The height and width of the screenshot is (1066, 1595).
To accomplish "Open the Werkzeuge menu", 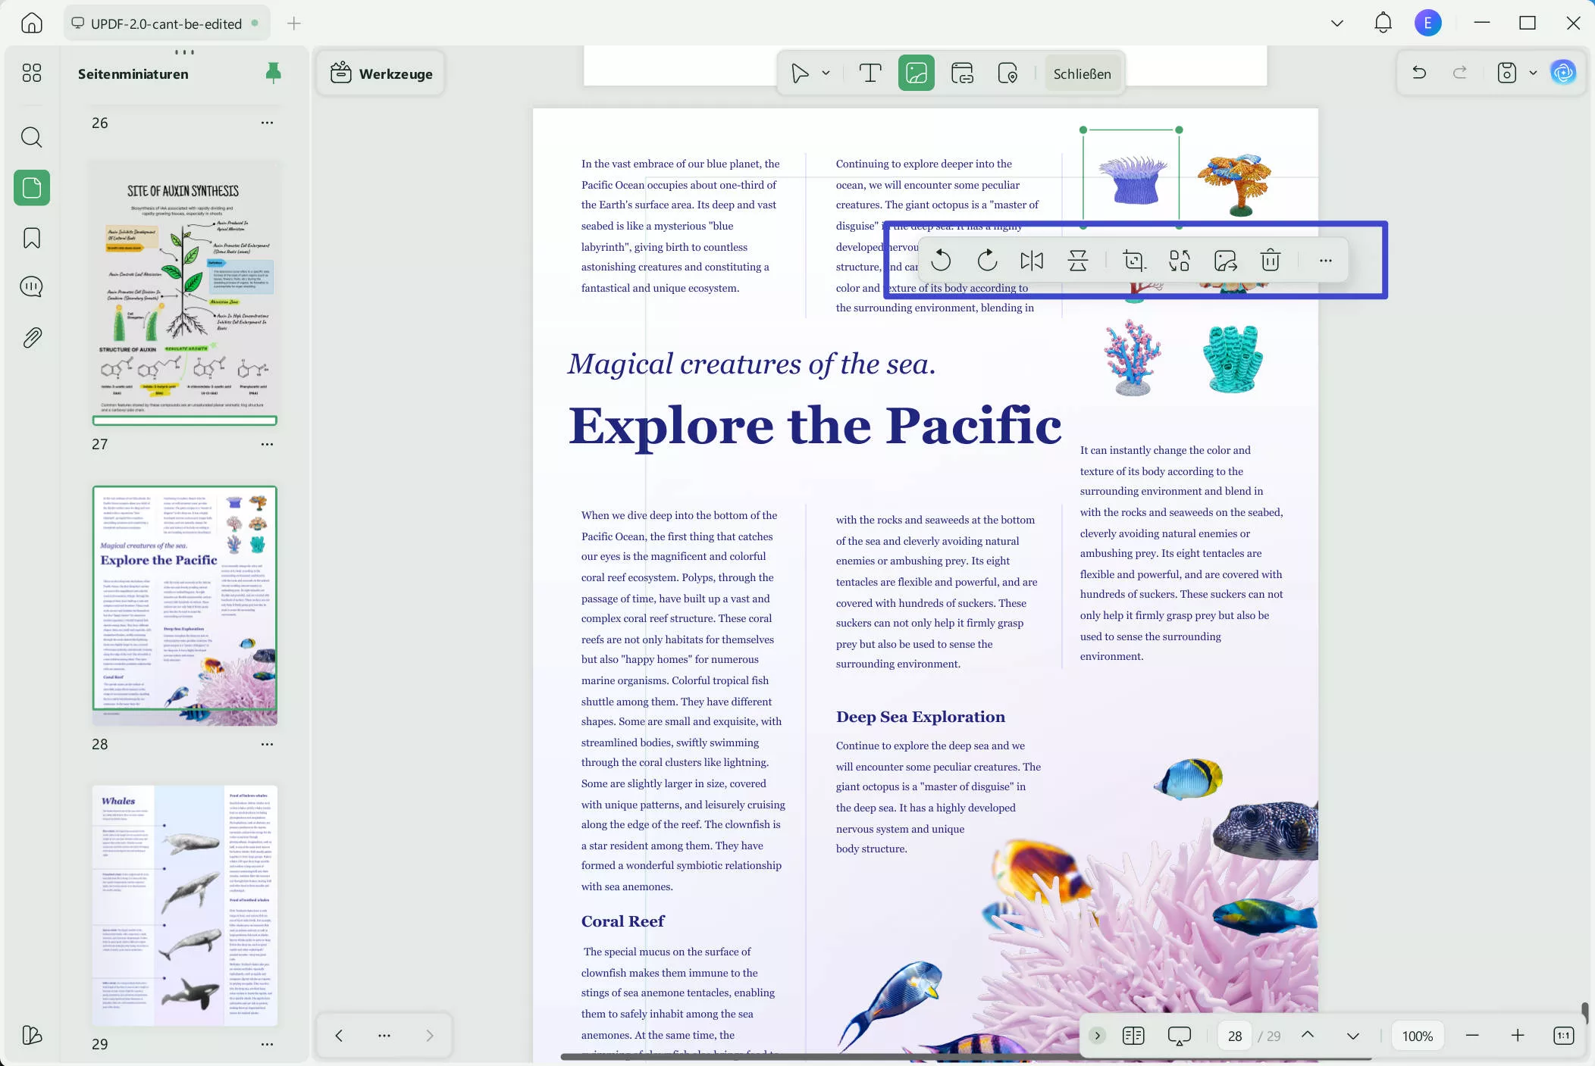I will [381, 73].
